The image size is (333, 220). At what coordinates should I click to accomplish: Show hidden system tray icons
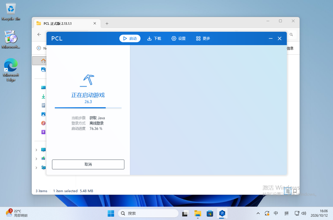point(258,213)
